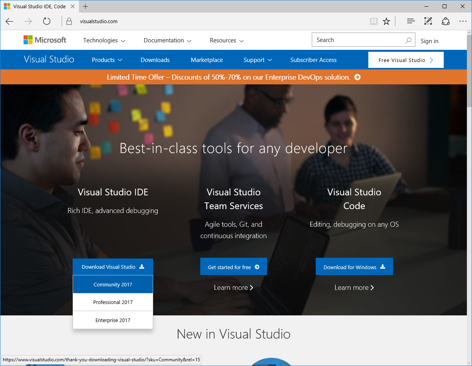Expand the Support dropdown menu
This screenshot has height=366, width=472.
tap(258, 60)
